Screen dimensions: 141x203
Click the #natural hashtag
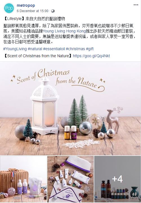tap(35, 49)
